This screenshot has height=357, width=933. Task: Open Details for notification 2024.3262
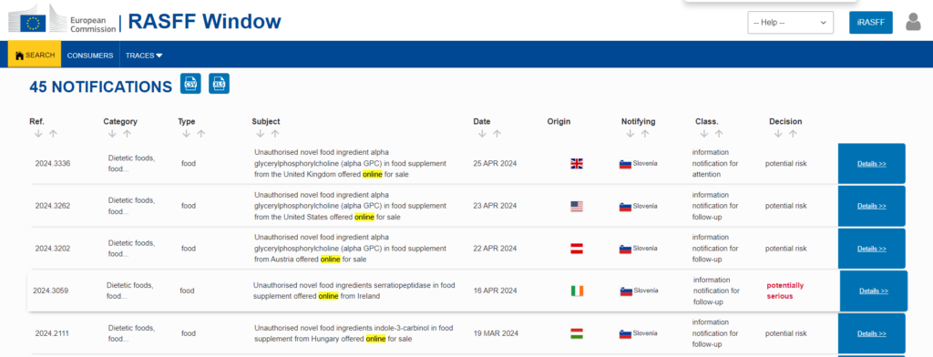tap(872, 206)
